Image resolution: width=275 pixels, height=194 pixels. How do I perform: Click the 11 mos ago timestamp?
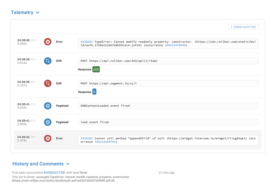tap(166, 173)
